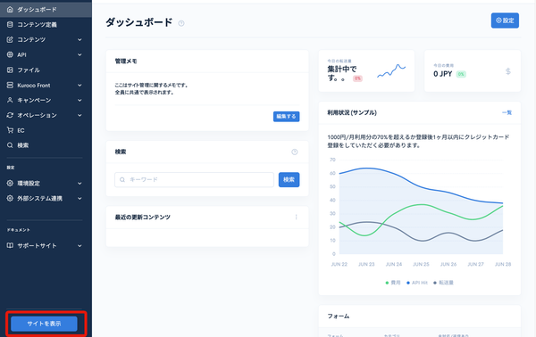
Task: Click the フォーム card heading
Action: click(339, 316)
